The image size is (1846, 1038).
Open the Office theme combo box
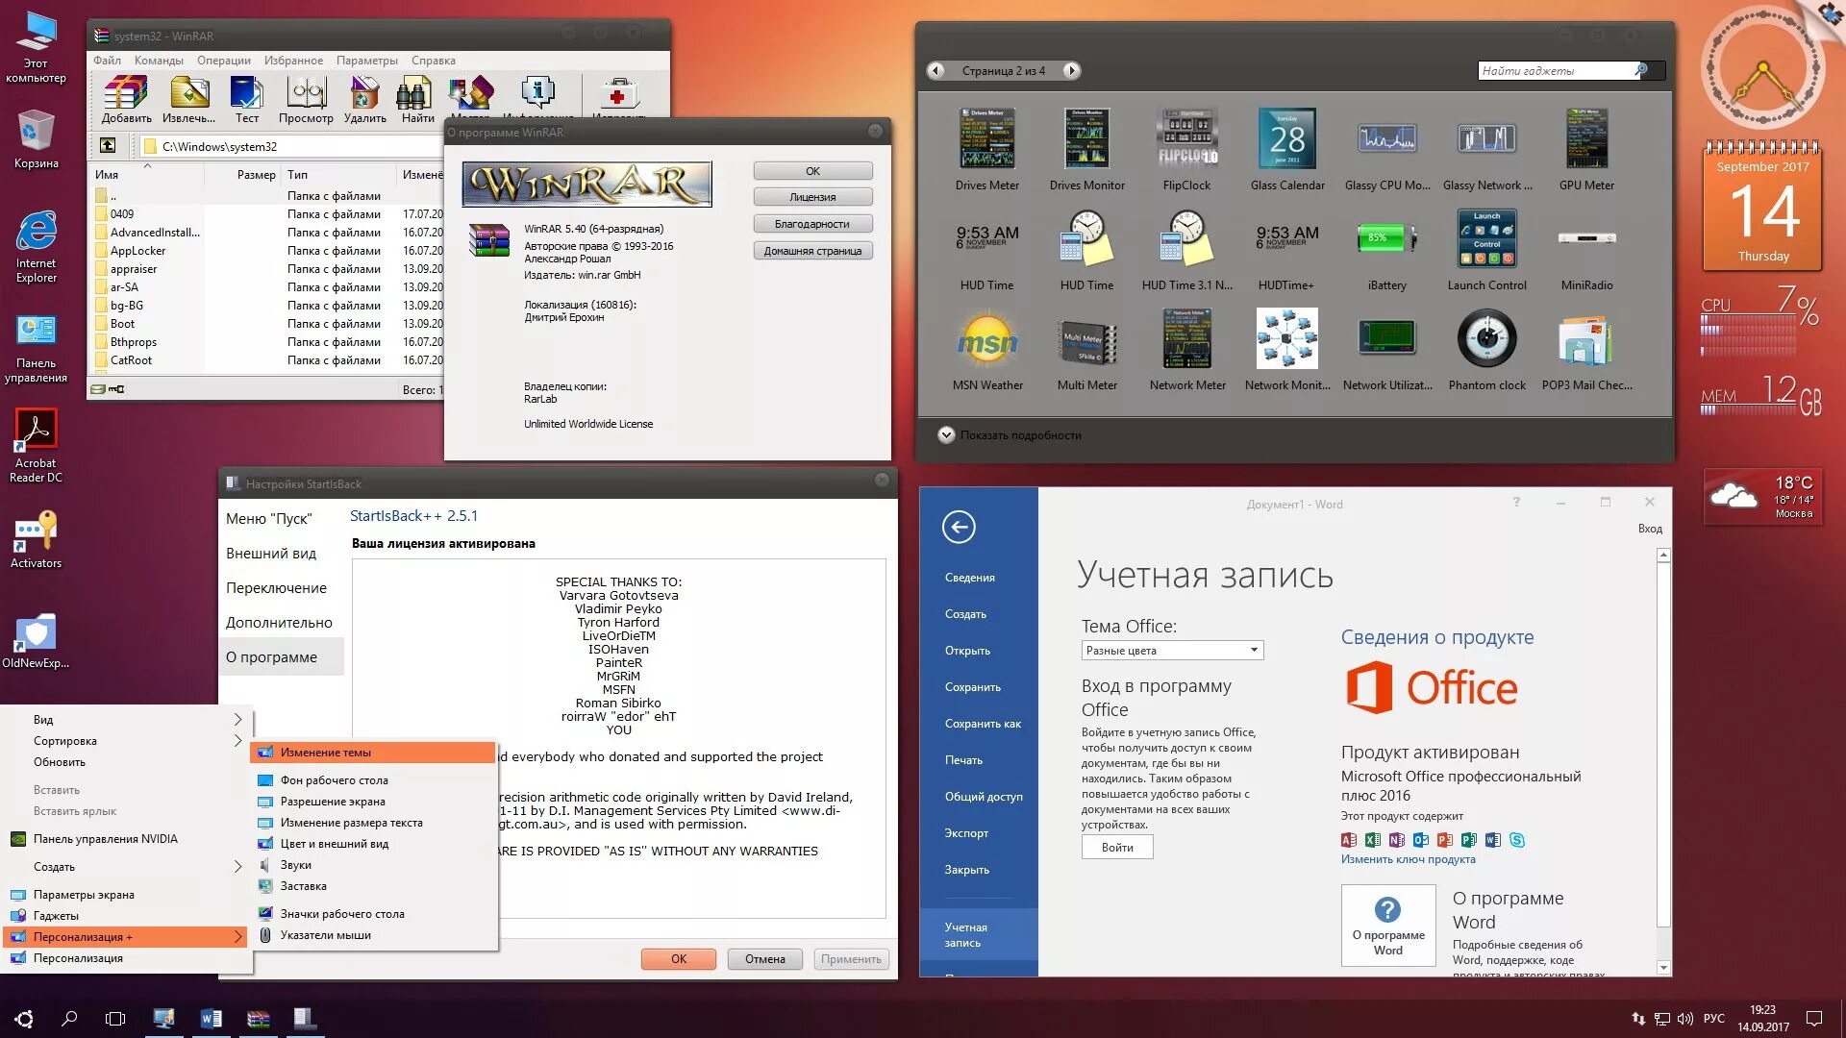coord(1171,651)
